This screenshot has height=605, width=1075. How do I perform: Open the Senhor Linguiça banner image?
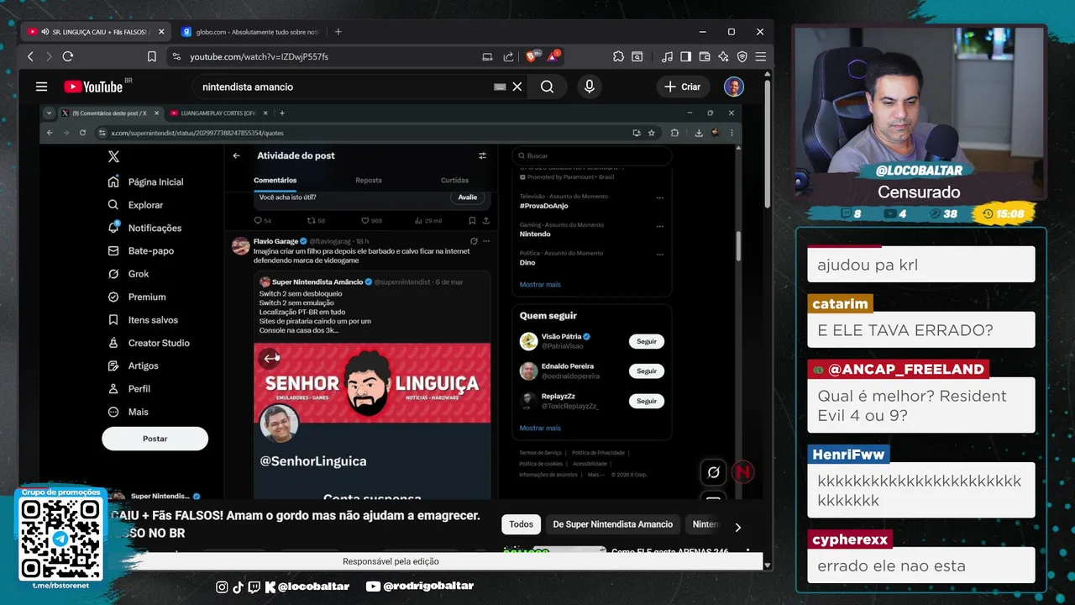[x=372, y=382]
